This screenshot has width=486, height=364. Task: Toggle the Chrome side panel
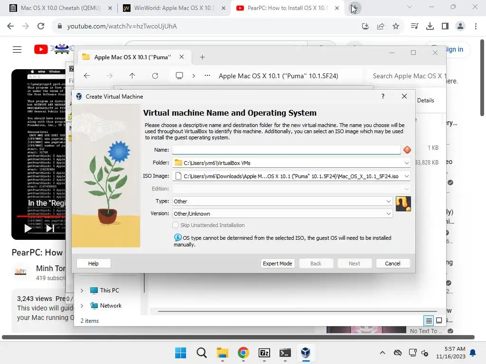[x=445, y=27]
